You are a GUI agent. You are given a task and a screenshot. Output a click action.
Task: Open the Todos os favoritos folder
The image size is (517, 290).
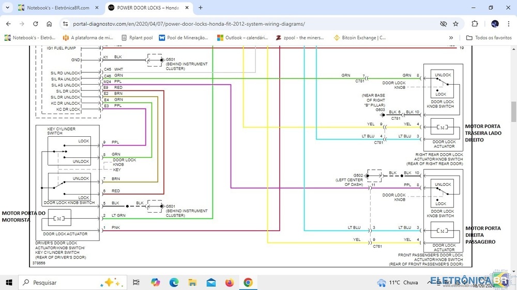point(489,38)
